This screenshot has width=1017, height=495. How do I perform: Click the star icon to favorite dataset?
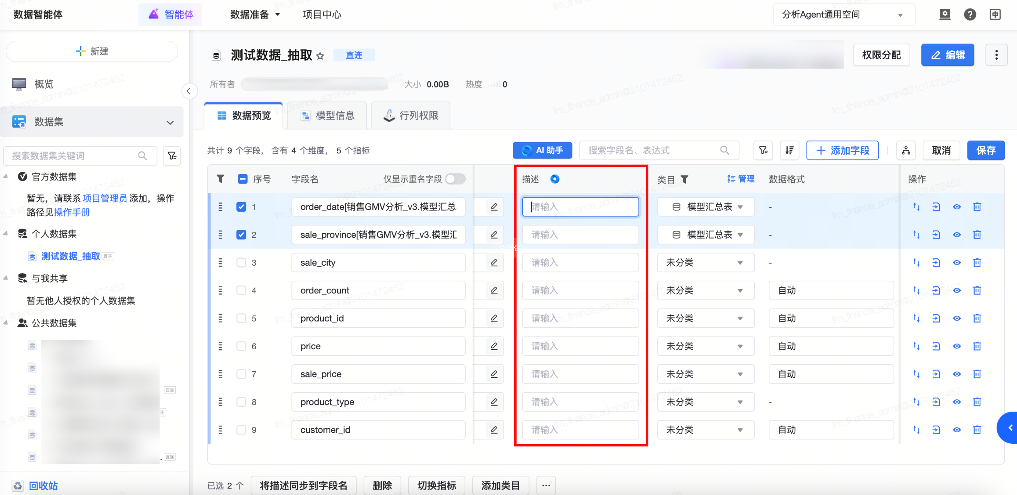(x=320, y=56)
